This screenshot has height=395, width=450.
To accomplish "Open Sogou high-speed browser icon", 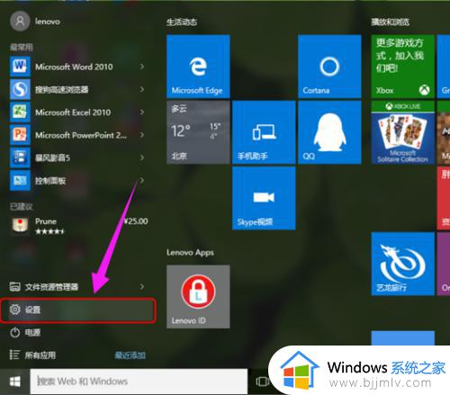I will coord(20,89).
